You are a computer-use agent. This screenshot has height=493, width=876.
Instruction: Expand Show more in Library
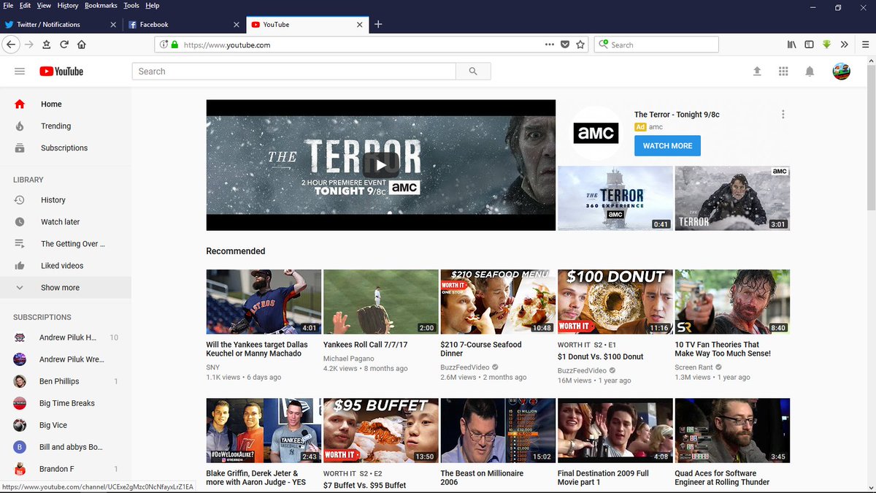(x=66, y=288)
